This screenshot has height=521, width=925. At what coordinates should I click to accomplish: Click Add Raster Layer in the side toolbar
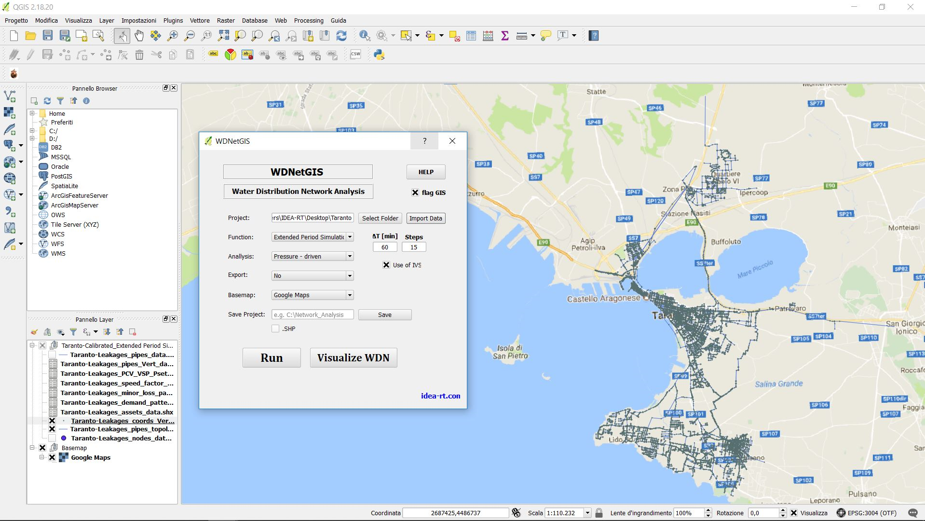click(10, 113)
